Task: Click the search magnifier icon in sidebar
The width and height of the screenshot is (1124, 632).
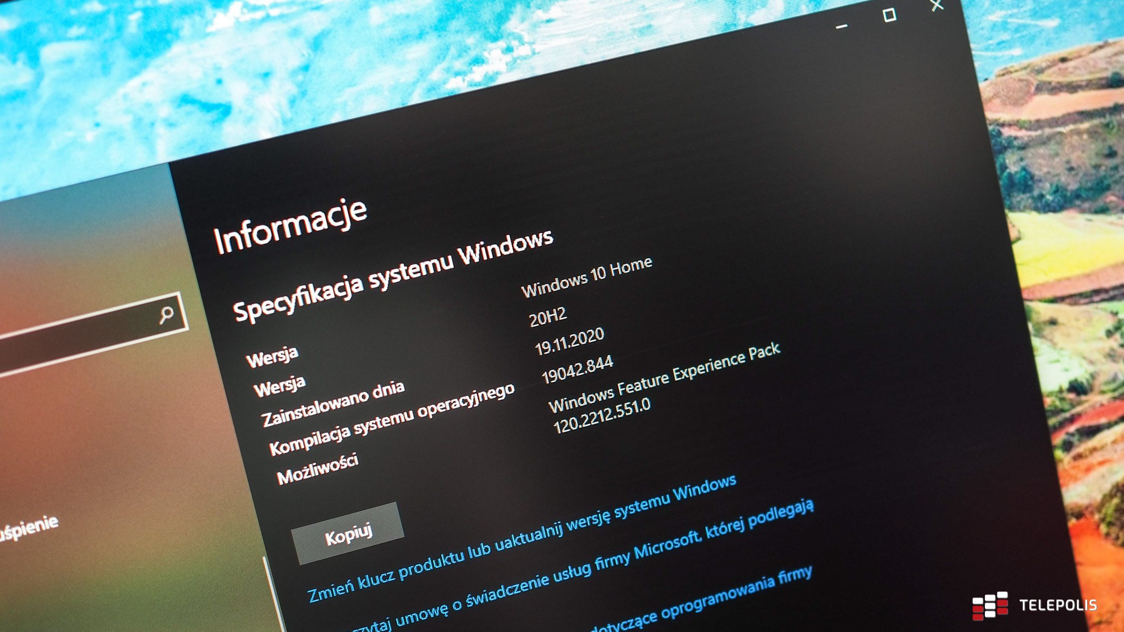Action: tap(167, 315)
